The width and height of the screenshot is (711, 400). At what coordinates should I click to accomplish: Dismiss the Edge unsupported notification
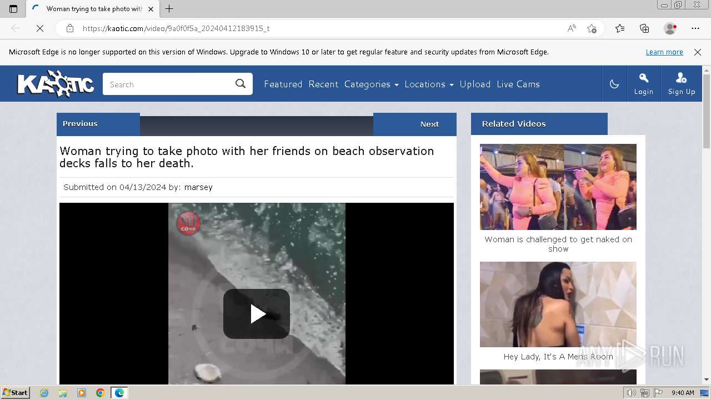698,52
